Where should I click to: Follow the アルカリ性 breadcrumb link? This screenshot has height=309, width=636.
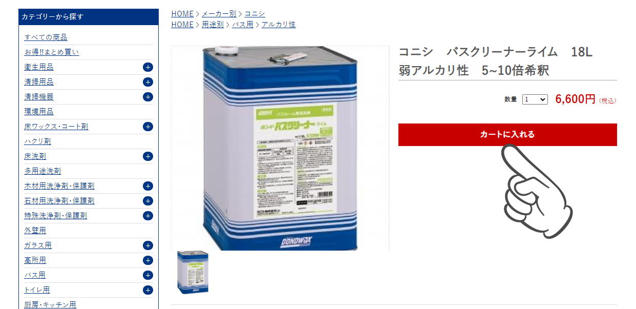pyautogui.click(x=279, y=25)
